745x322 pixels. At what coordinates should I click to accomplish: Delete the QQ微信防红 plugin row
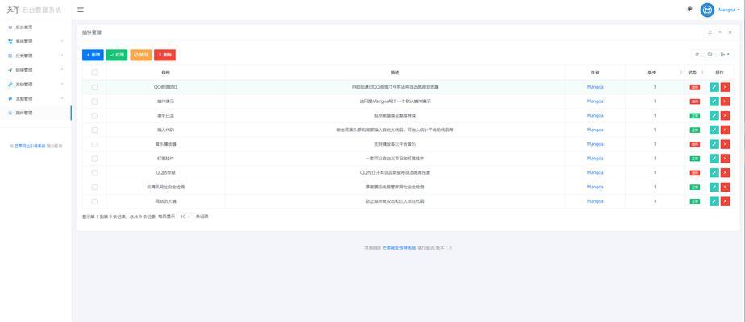(x=725, y=87)
